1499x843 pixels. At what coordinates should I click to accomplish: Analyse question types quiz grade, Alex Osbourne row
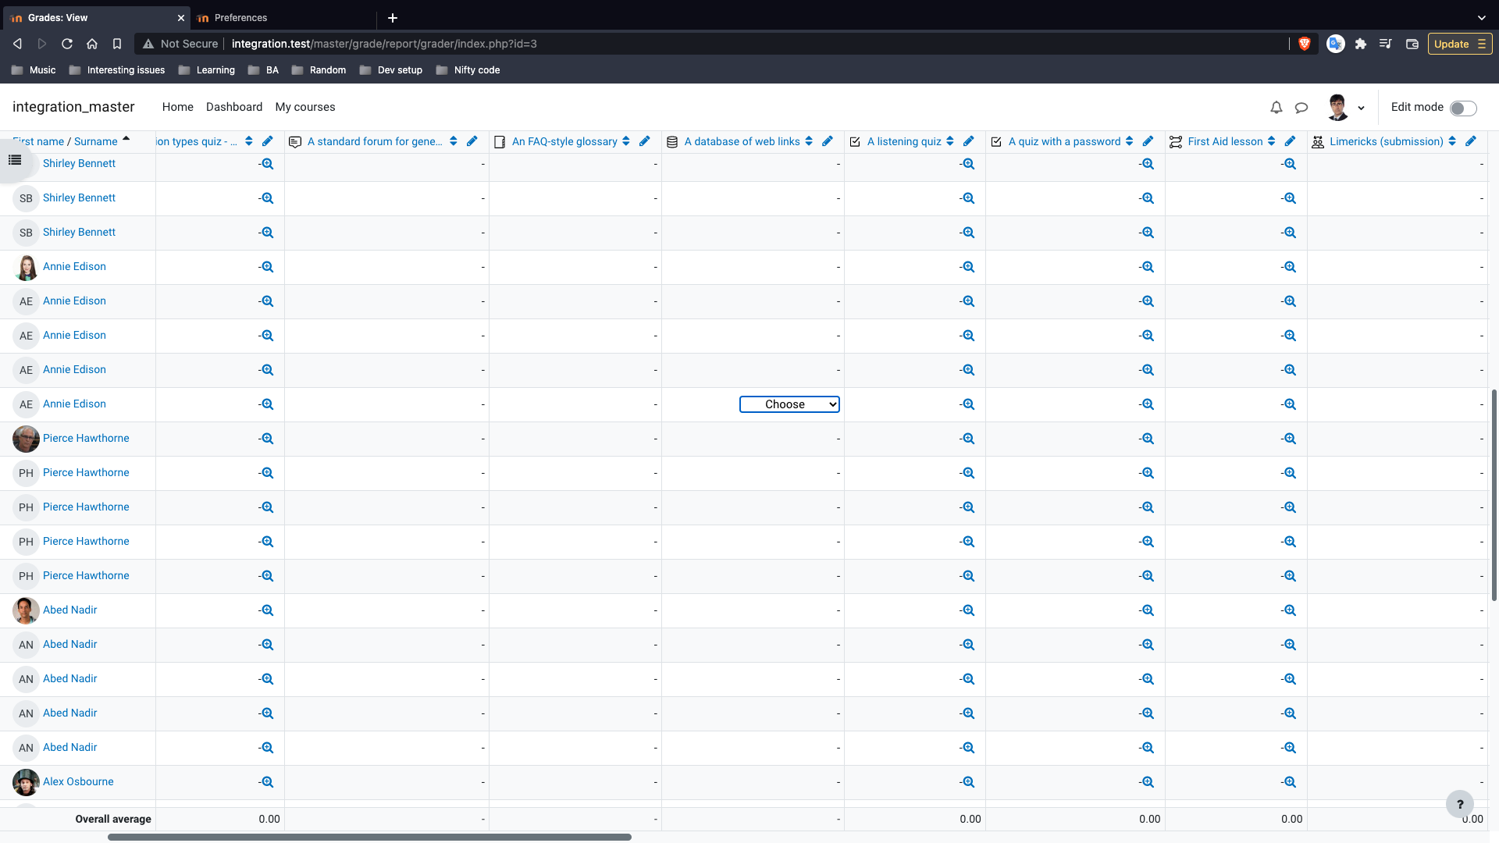267,782
